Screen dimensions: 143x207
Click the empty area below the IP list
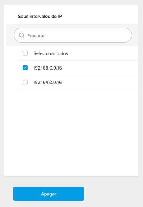coord(71,132)
